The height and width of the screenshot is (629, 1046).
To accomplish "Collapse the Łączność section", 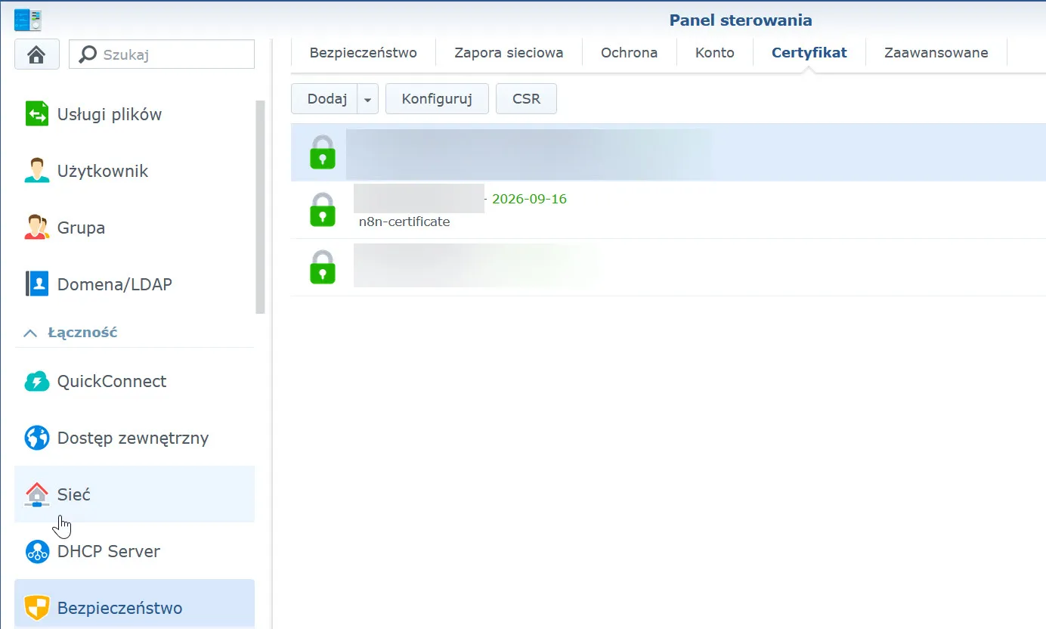I will 31,333.
